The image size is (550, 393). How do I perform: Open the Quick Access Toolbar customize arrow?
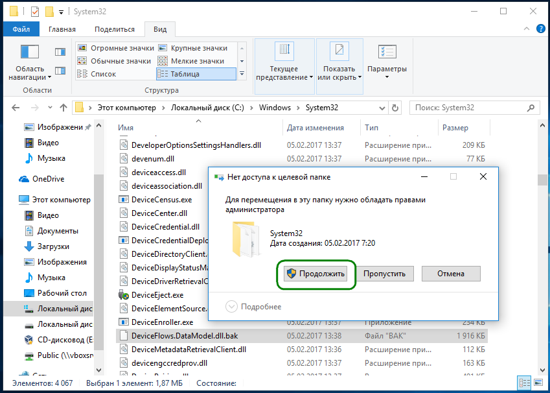61,12
